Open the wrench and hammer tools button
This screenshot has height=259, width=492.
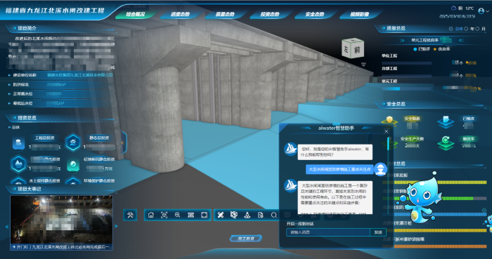pyautogui.click(x=130, y=215)
